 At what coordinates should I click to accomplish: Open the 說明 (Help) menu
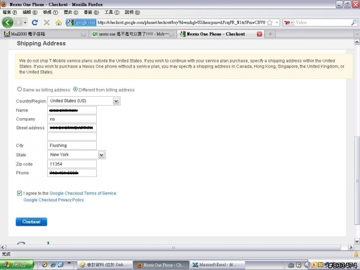click(132, 12)
